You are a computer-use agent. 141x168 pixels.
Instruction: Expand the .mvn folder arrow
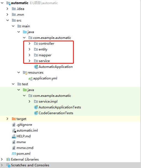[7, 14]
